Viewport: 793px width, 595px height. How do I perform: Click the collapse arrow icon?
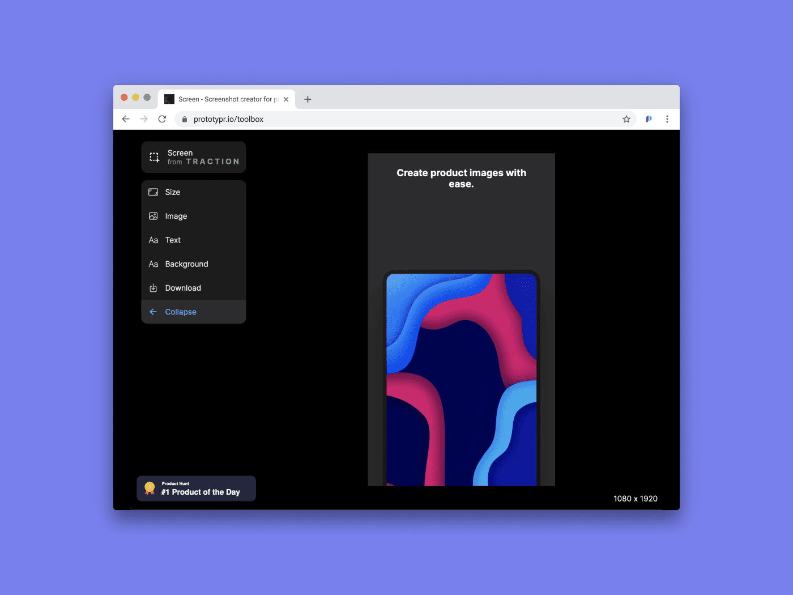click(152, 311)
